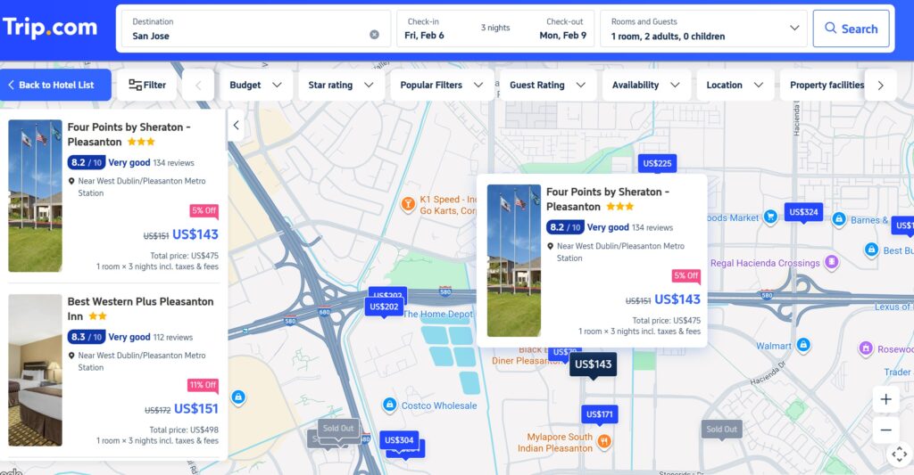Screen dimensions: 914x475
Task: Go back to hotel list
Action: tap(55, 85)
